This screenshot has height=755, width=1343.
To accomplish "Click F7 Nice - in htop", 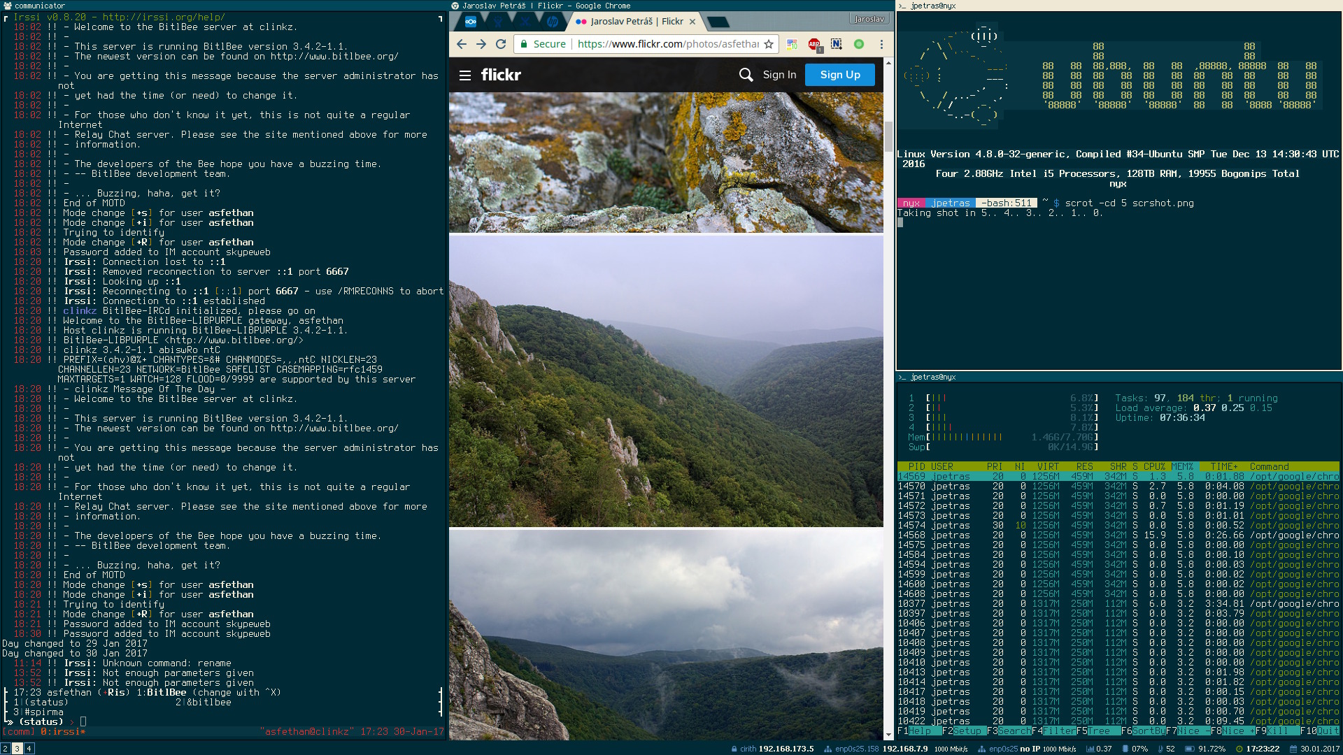I will tap(1188, 731).
